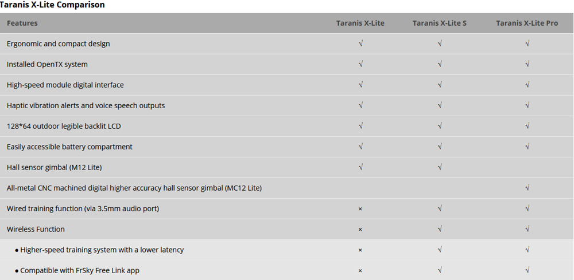
Task: Click the Wireless Function feature label
Action: point(36,229)
